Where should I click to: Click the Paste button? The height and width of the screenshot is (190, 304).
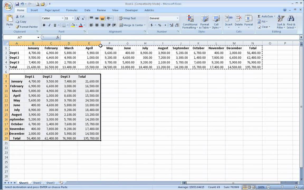pyautogui.click(x=9, y=22)
